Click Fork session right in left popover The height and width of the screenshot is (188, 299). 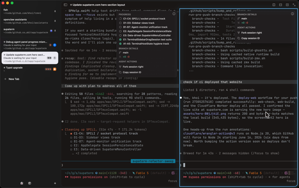click(133, 67)
